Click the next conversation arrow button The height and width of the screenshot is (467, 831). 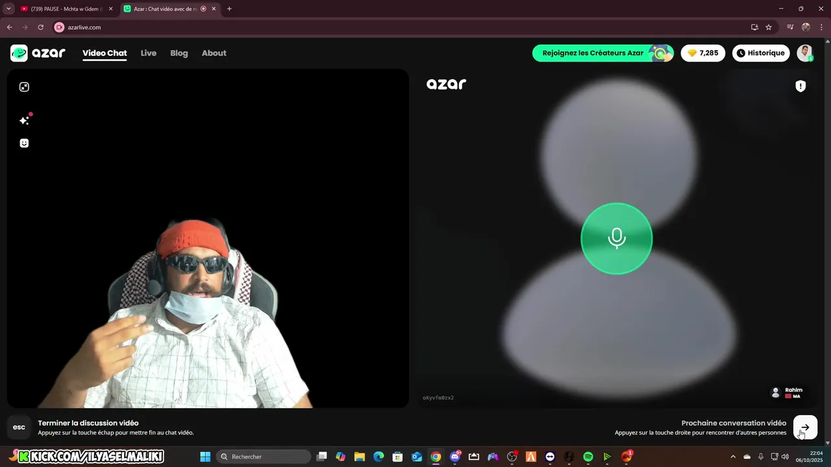point(805,427)
